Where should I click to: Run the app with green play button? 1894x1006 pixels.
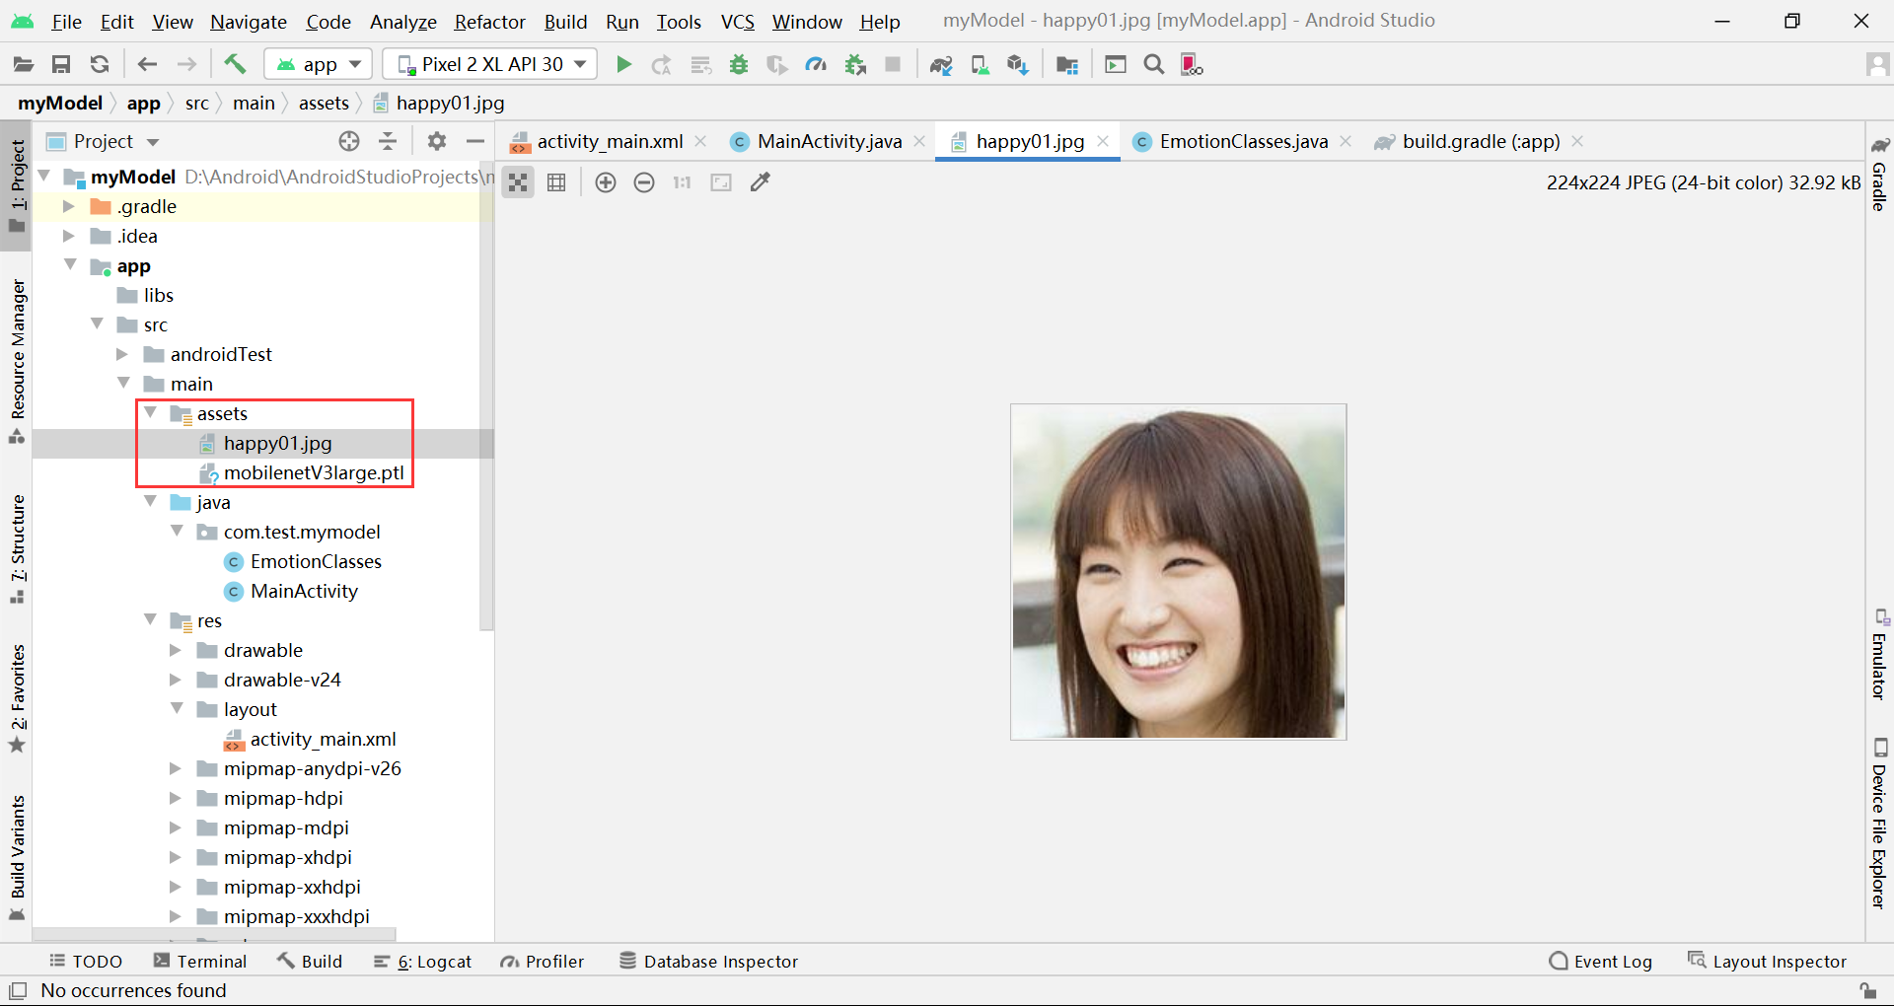623,65
